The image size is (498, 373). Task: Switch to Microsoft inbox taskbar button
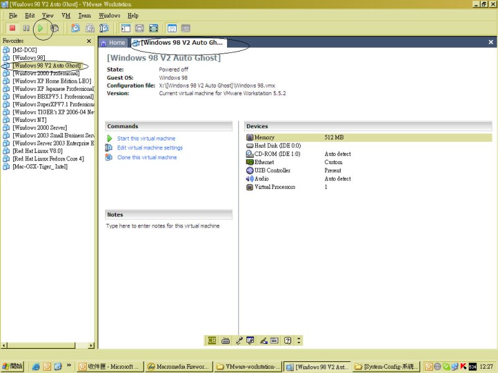(110, 367)
